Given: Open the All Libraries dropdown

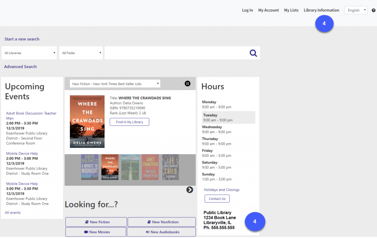Looking at the screenshot, I should (x=29, y=53).
